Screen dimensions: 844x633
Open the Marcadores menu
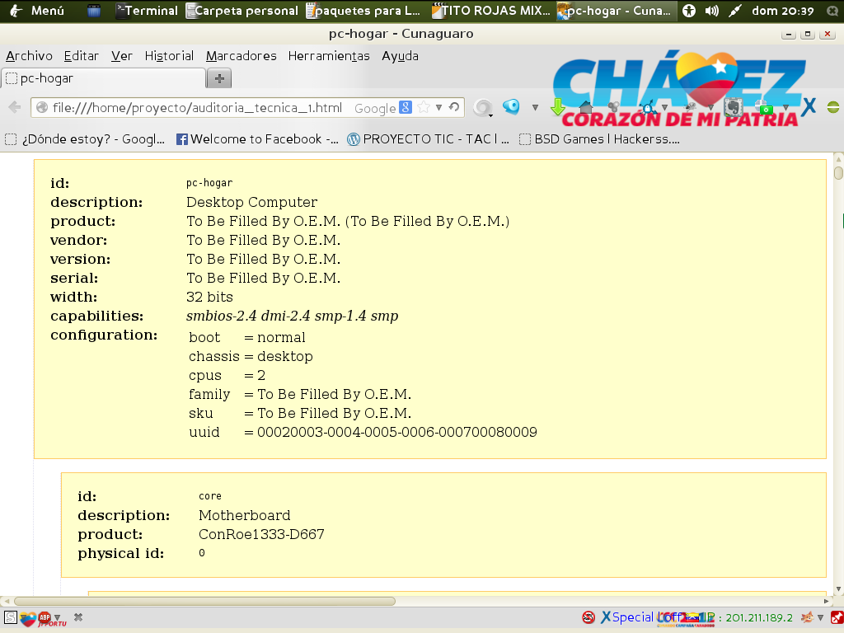tap(241, 56)
